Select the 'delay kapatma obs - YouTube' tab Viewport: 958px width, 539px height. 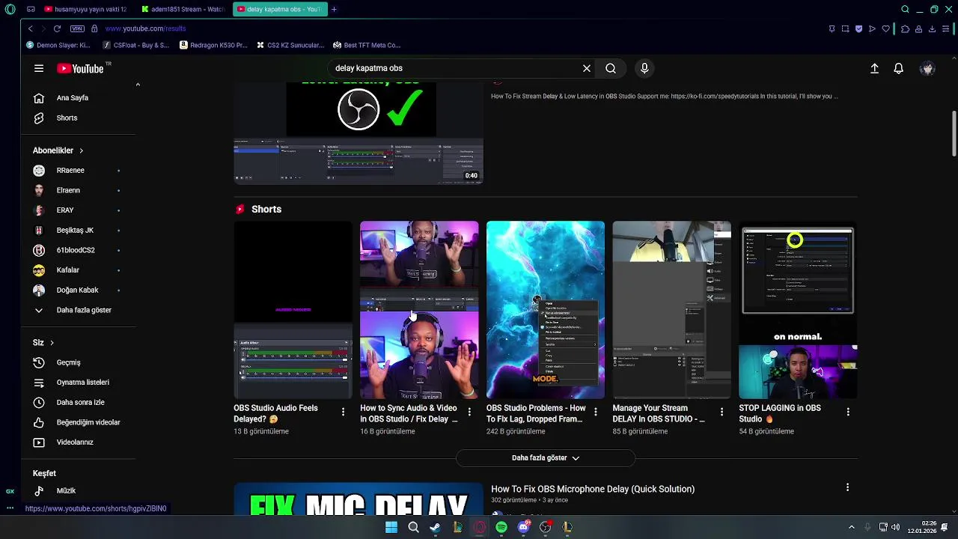(x=278, y=9)
